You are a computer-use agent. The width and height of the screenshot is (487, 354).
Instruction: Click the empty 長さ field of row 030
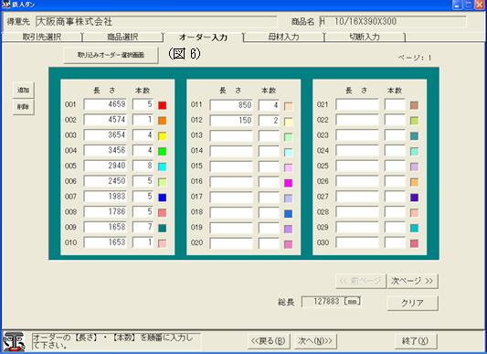(x=357, y=242)
